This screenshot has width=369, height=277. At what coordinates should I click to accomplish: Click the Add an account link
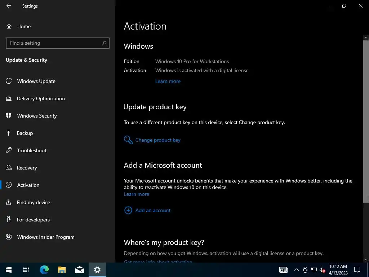tap(153, 210)
